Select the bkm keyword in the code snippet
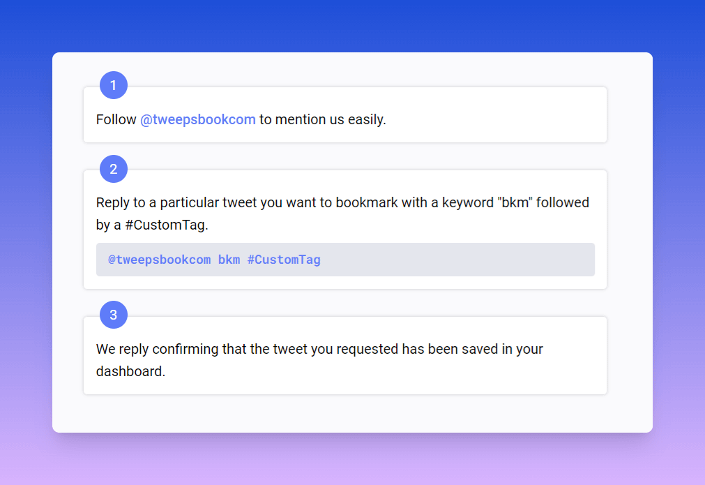This screenshot has width=705, height=485. pyautogui.click(x=229, y=260)
